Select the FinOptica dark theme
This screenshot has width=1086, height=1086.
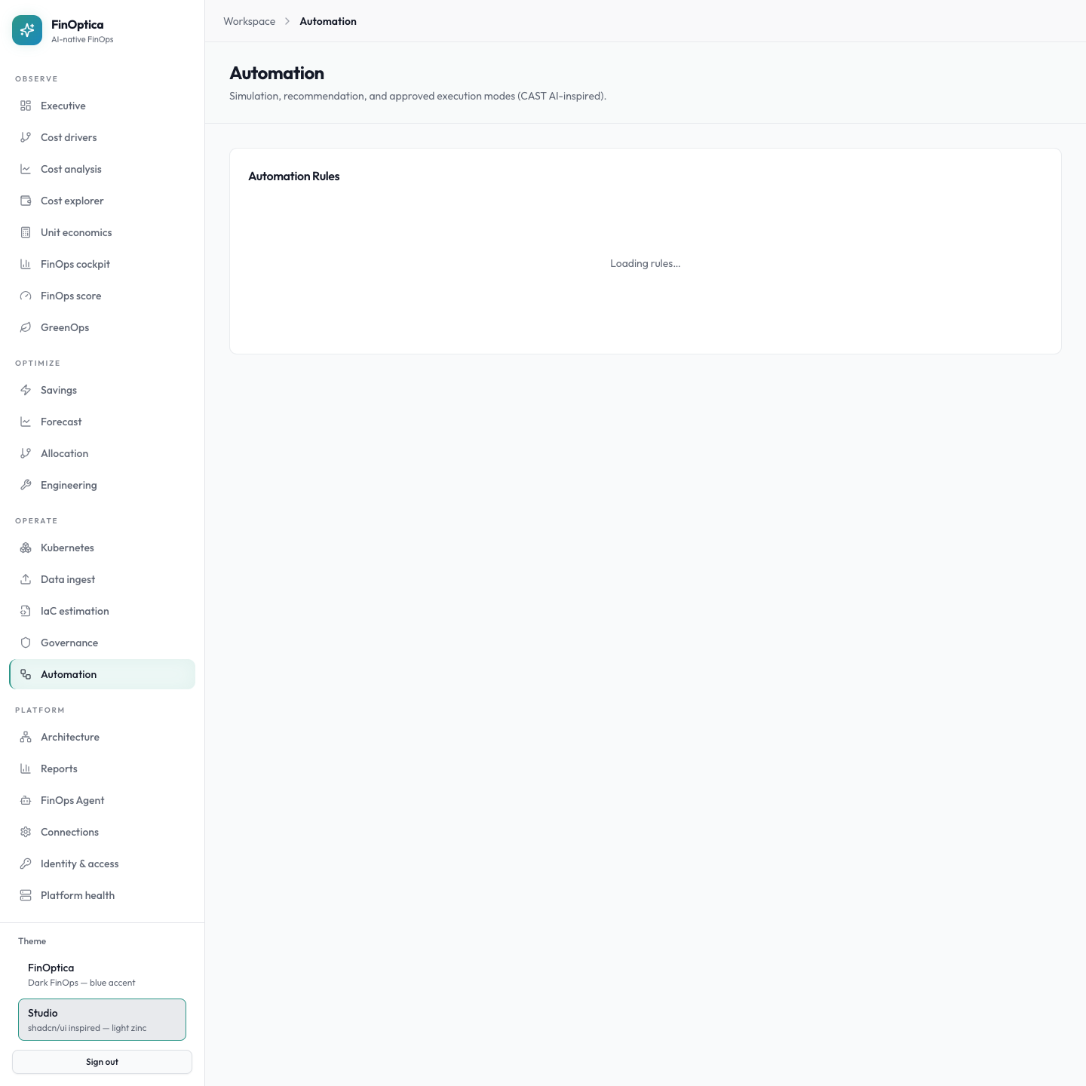(102, 974)
